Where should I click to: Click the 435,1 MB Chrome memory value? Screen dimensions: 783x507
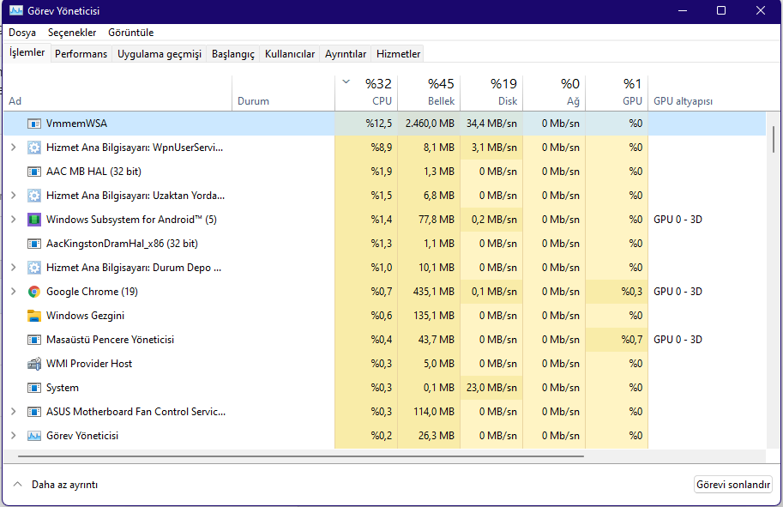[434, 291]
